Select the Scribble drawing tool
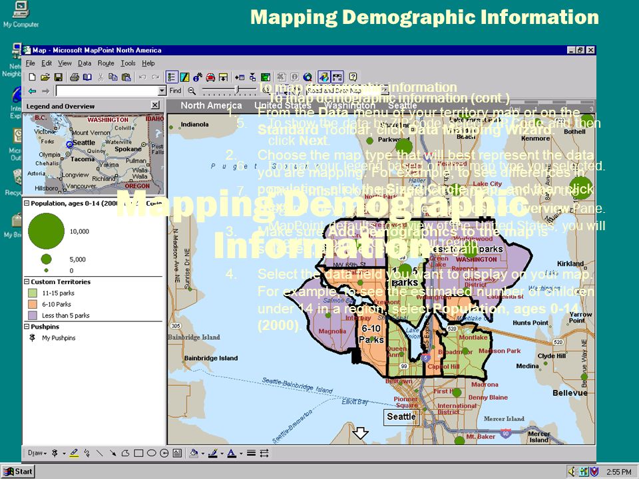The width and height of the screenshot is (639, 479). click(87, 453)
